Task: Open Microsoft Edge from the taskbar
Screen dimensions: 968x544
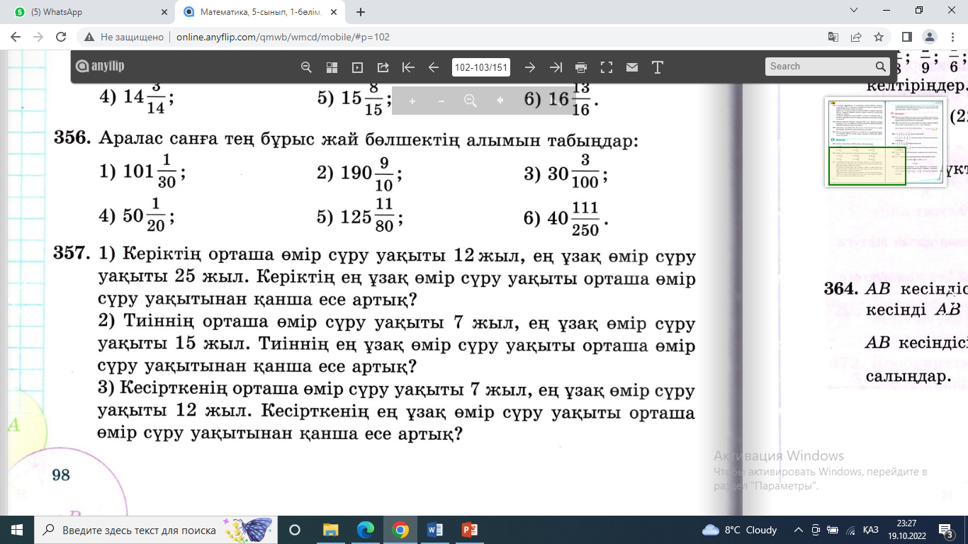Action: point(366,530)
